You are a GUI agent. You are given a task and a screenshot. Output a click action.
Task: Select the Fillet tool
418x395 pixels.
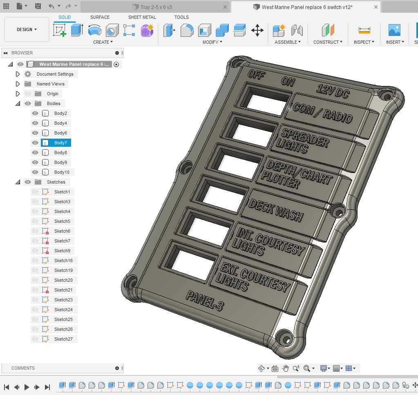click(x=187, y=30)
